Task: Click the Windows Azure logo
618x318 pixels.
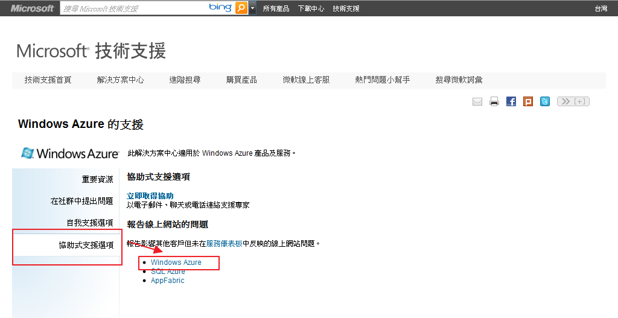Action: (70, 153)
